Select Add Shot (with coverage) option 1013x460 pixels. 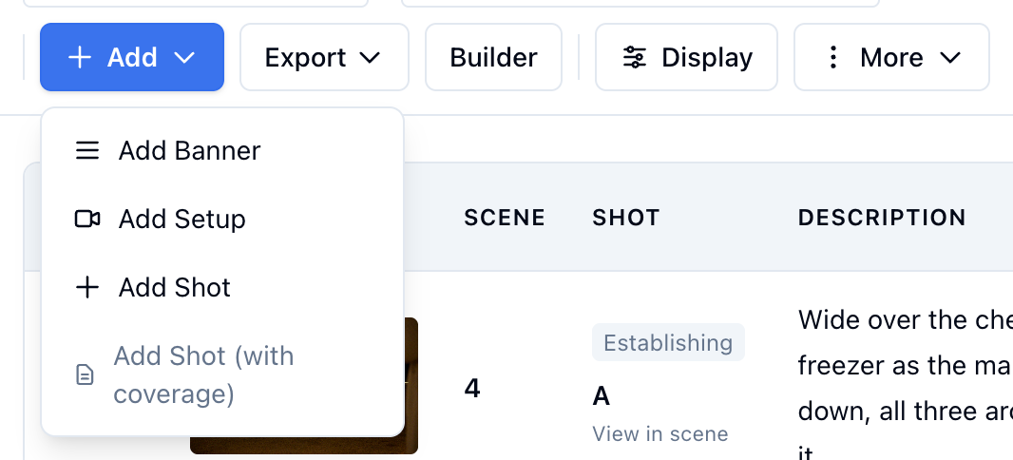223,374
